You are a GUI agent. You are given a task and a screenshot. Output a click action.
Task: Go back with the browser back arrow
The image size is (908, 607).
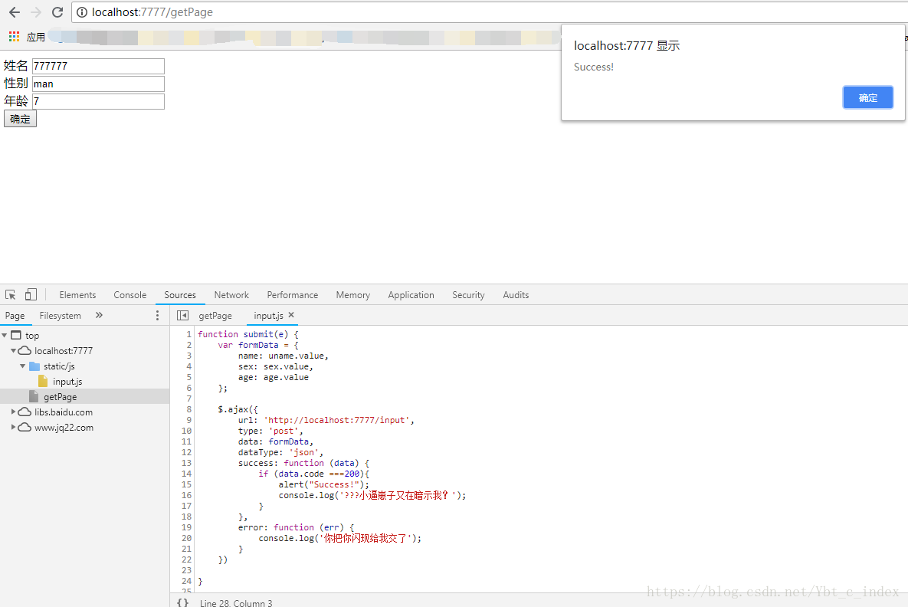point(15,12)
